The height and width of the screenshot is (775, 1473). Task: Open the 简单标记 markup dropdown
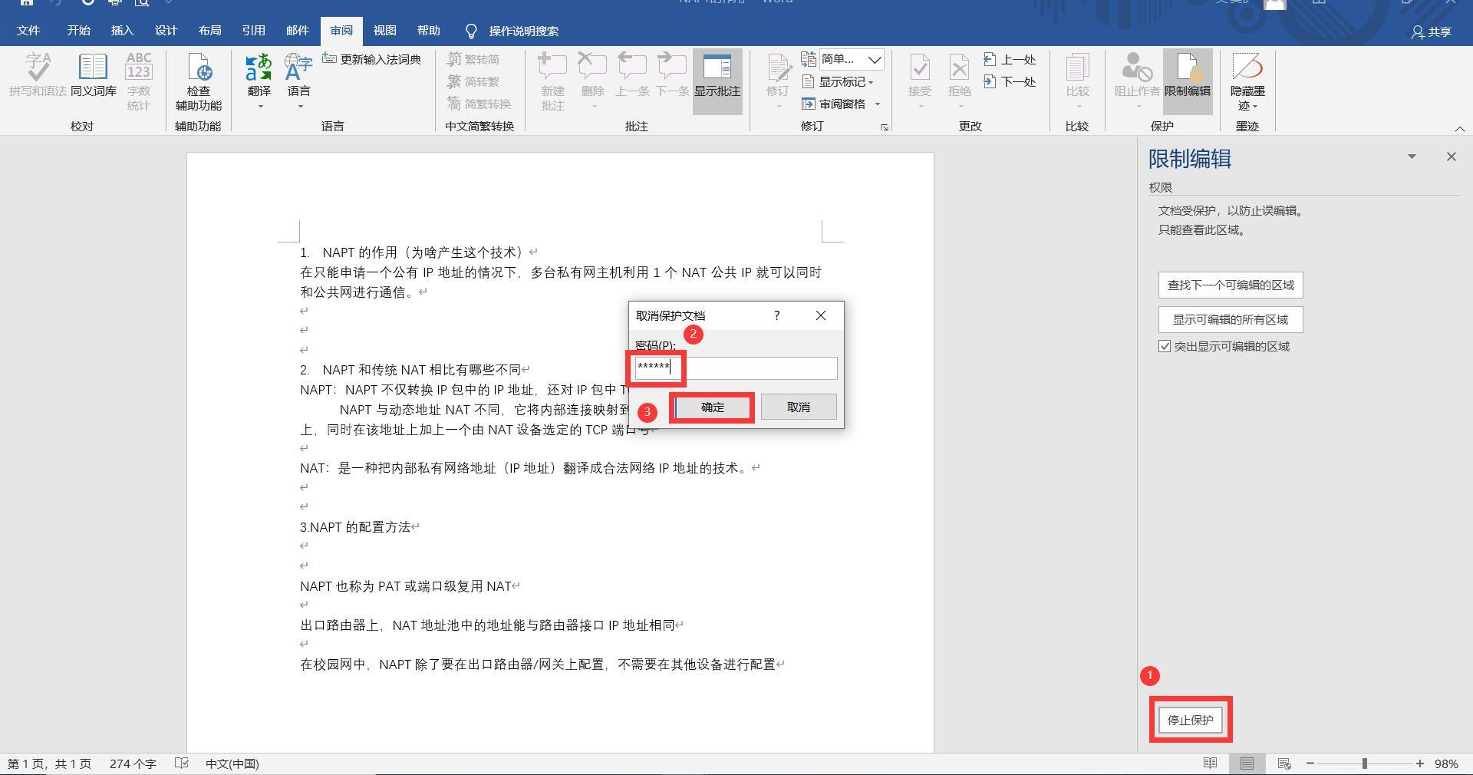850,59
